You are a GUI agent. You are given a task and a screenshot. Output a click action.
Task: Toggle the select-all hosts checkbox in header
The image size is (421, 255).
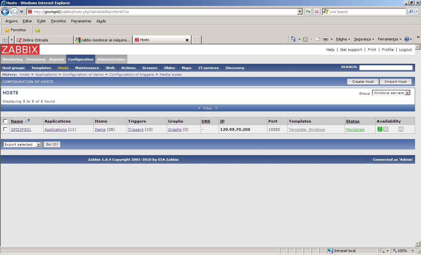pyautogui.click(x=5, y=121)
